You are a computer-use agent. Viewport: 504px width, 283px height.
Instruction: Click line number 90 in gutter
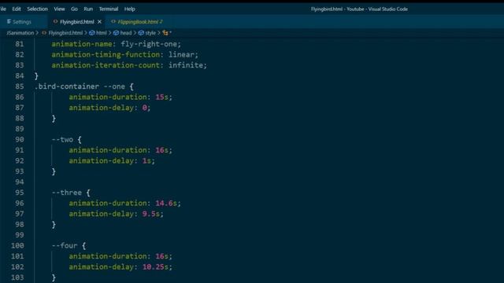tap(20, 140)
